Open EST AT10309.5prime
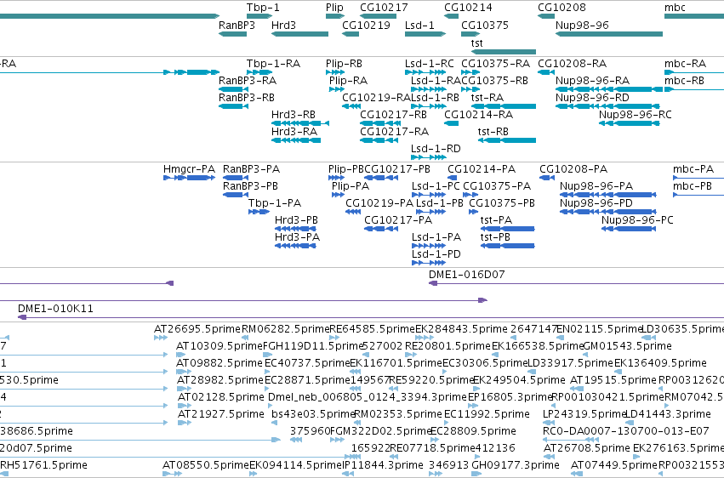This screenshot has height=478, width=724. (180, 355)
